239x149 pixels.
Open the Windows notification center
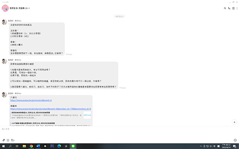click(x=235, y=146)
